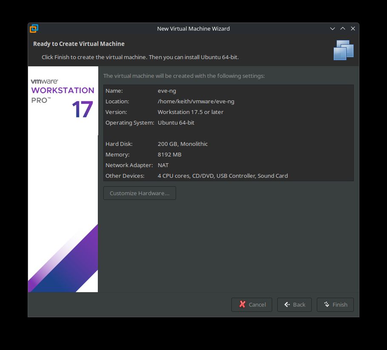This screenshot has width=387, height=350.
Task: Click the 'Memory:' label
Action: [117, 154]
